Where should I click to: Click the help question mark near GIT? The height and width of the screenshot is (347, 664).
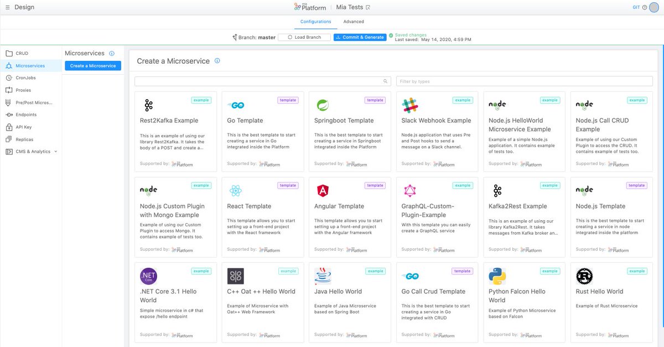(x=645, y=7)
